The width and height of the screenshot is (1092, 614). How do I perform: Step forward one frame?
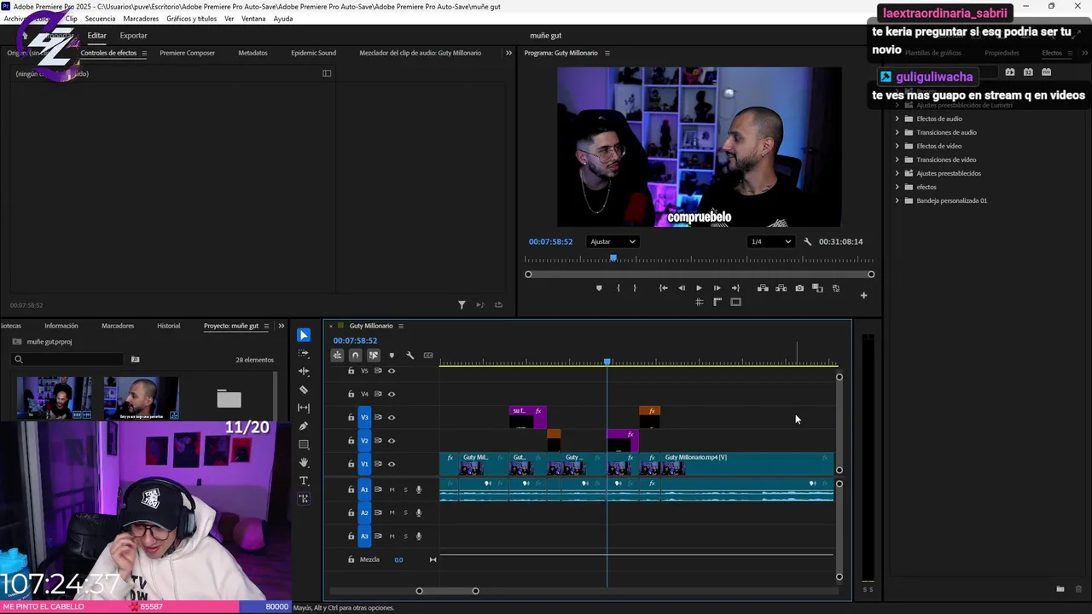[717, 288]
